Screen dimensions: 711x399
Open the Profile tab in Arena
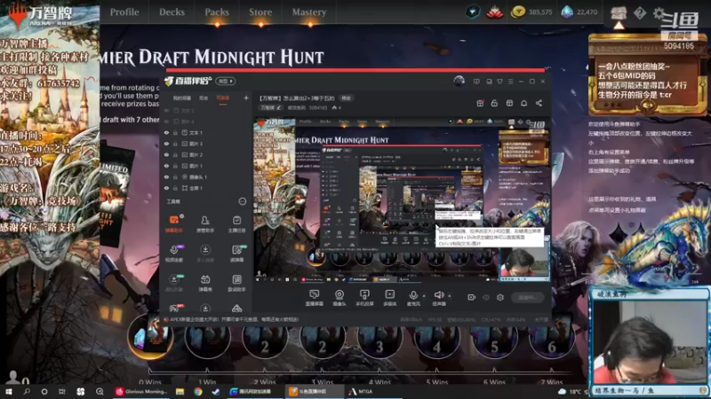[x=124, y=12]
